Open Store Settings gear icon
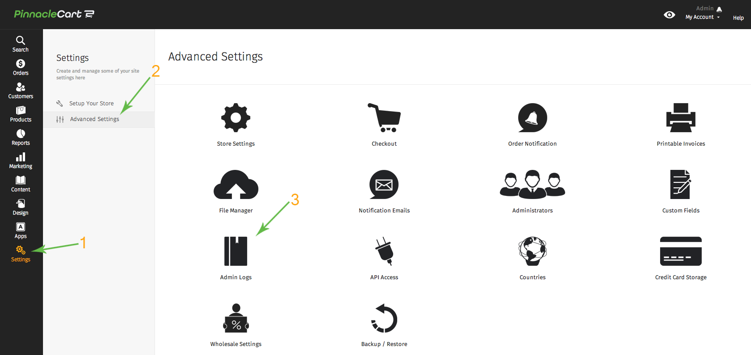 (x=236, y=118)
